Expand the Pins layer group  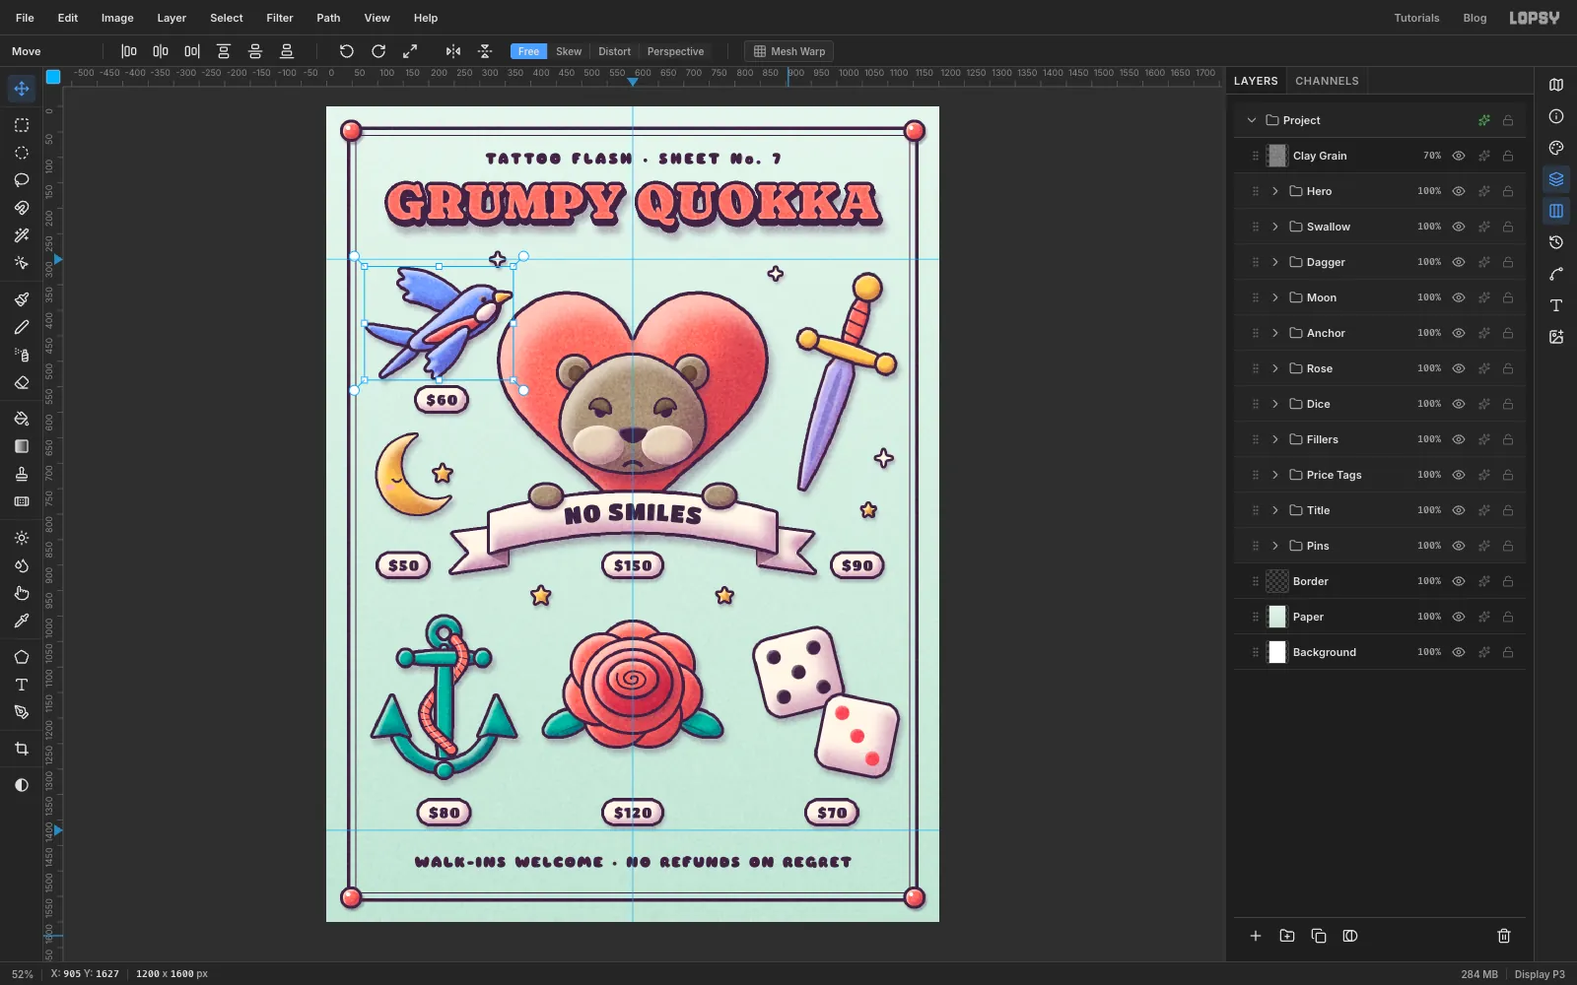1275,546
